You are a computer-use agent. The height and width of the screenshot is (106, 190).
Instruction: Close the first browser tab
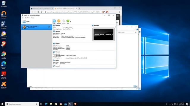coord(53,9)
